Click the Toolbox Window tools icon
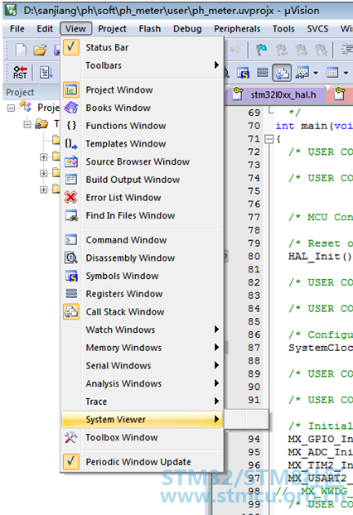 click(x=71, y=437)
